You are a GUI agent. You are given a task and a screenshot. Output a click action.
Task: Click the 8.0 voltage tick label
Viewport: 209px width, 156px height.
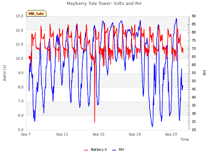click(x=21, y=87)
